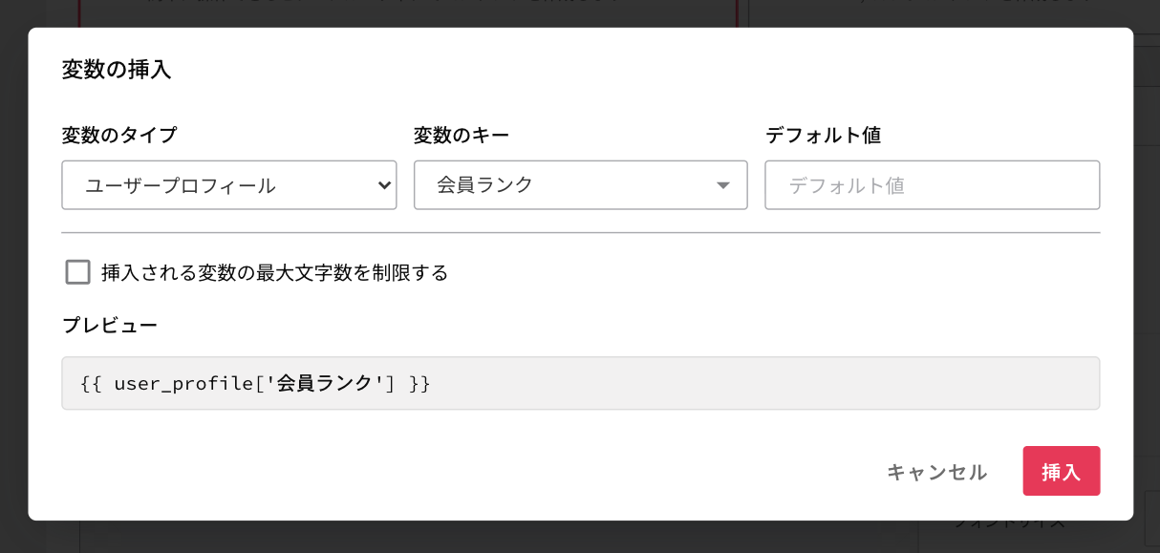Click the プレビュー section heading
Viewport: 1160px width, 553px height.
[110, 325]
